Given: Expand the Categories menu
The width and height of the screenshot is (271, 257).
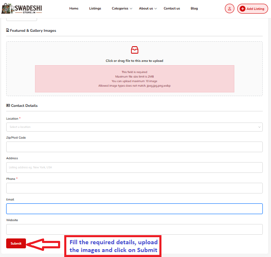Looking at the screenshot, I should [x=122, y=9].
